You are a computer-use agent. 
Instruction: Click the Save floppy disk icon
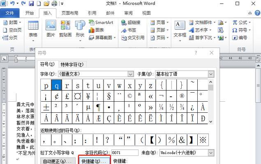[31, 3]
